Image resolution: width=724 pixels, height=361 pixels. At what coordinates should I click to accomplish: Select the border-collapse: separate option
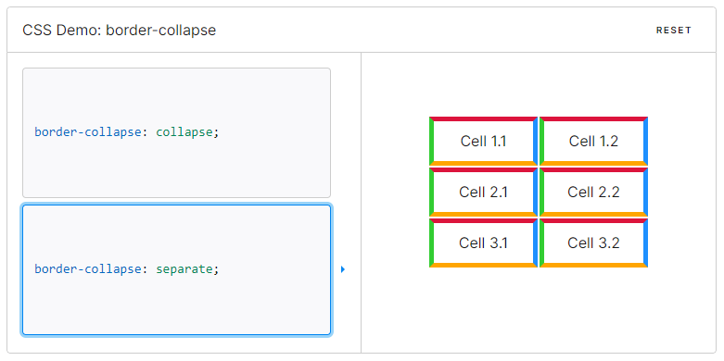click(x=176, y=269)
